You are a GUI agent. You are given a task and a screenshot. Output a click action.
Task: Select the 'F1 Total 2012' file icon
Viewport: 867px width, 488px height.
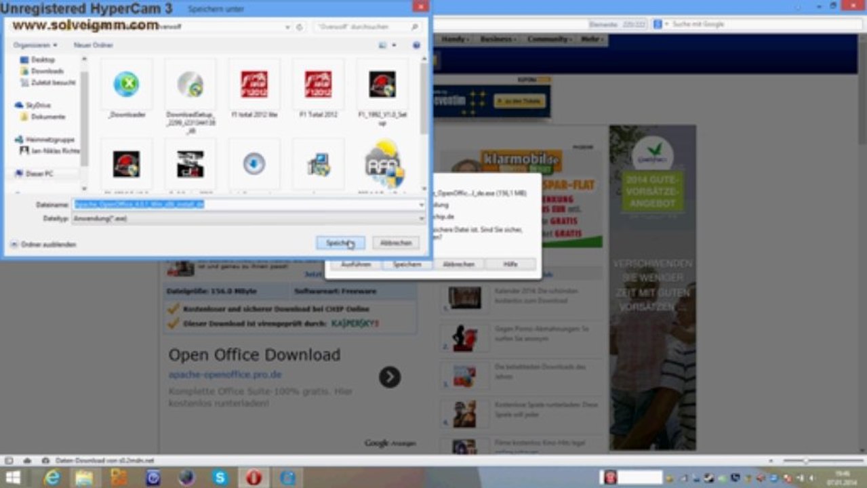pos(318,85)
